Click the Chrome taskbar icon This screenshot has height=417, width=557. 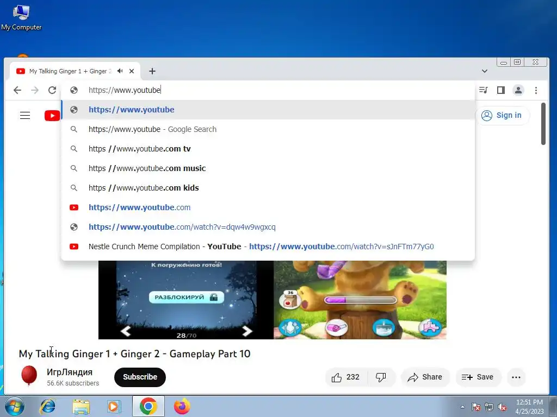pyautogui.click(x=148, y=406)
